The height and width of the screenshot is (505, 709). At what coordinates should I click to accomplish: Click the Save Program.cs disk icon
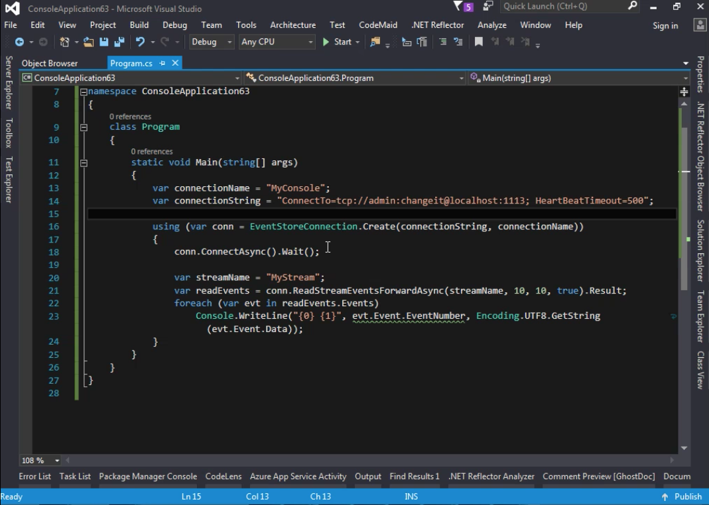coord(104,42)
